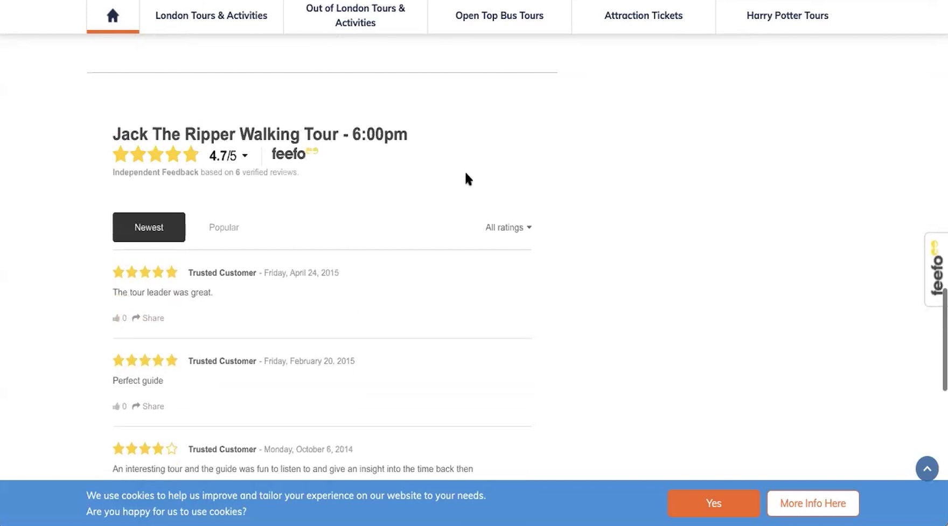Expand the 4.7/5 rating breakdown arrow
The width and height of the screenshot is (948, 526).
[245, 156]
